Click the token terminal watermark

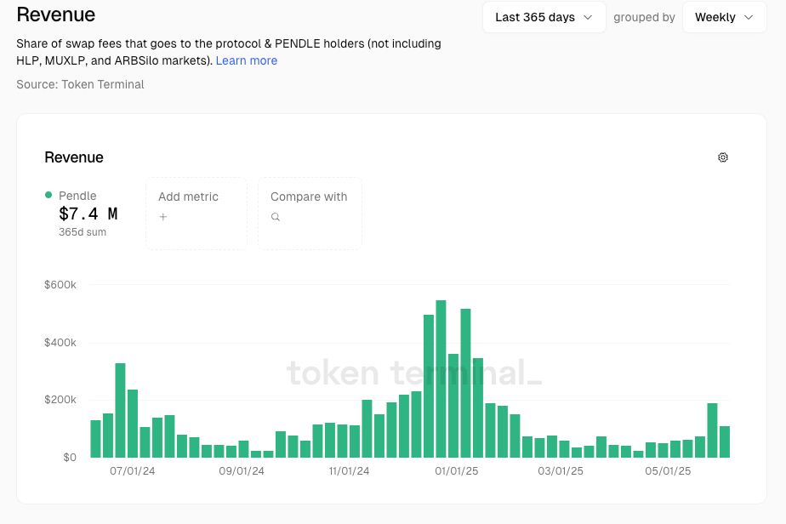413,373
